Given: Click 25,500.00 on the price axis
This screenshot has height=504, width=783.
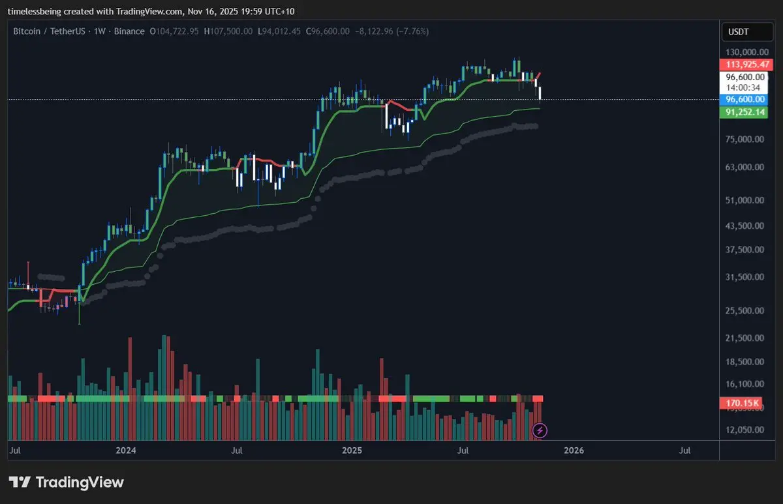Looking at the screenshot, I should pyautogui.click(x=745, y=311).
